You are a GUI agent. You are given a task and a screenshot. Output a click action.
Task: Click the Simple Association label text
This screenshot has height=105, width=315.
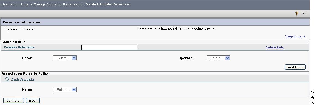pos(23,79)
